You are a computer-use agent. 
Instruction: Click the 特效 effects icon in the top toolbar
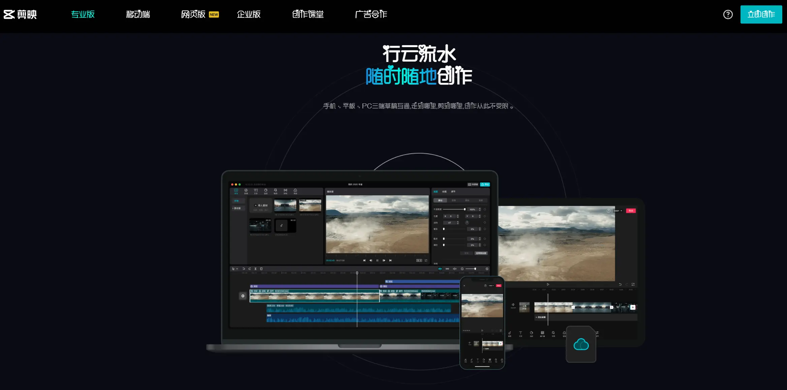click(276, 191)
